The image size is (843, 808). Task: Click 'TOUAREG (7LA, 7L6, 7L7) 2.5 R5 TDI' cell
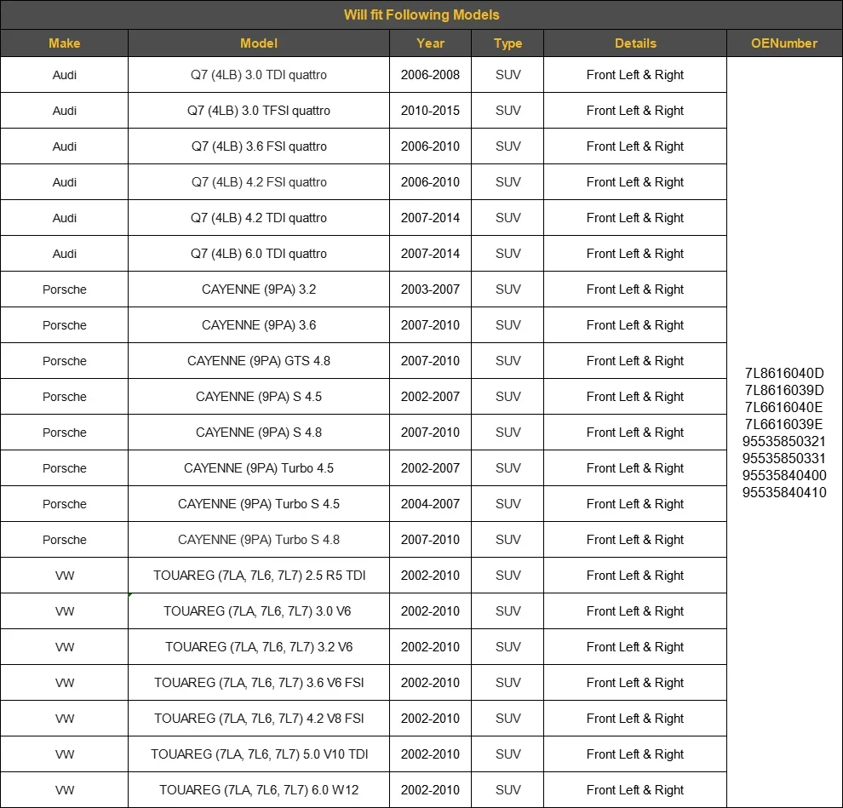(259, 576)
